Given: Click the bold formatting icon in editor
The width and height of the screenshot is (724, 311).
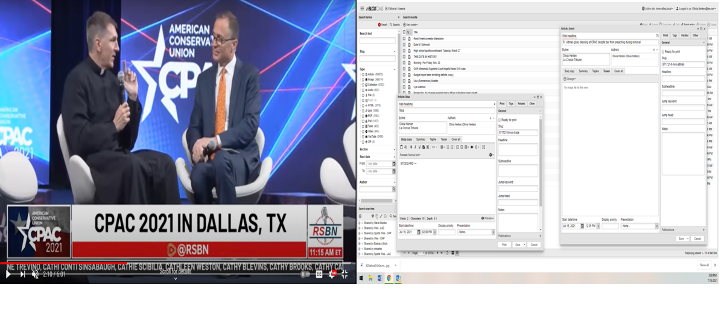Looking at the screenshot, I should point(411,147).
